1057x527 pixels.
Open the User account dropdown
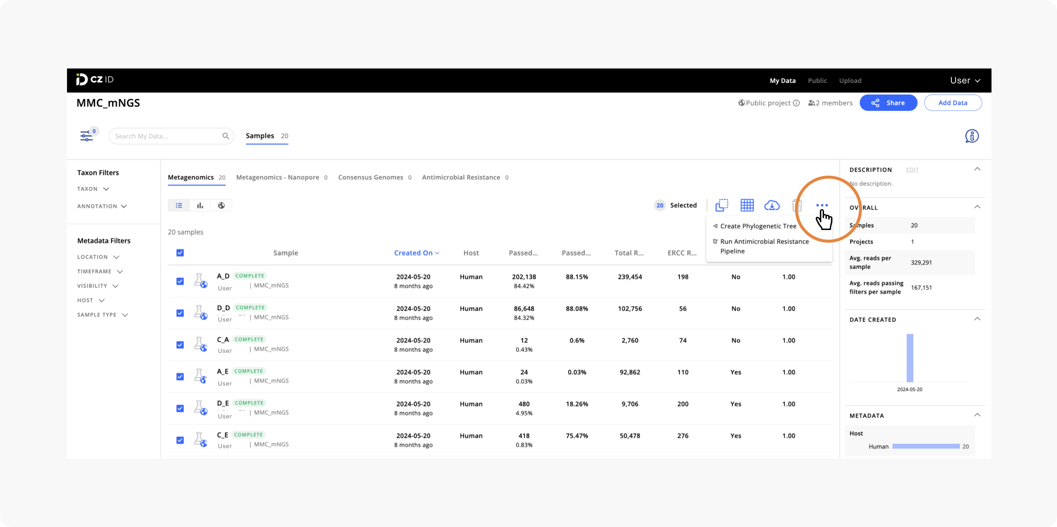[x=965, y=80]
